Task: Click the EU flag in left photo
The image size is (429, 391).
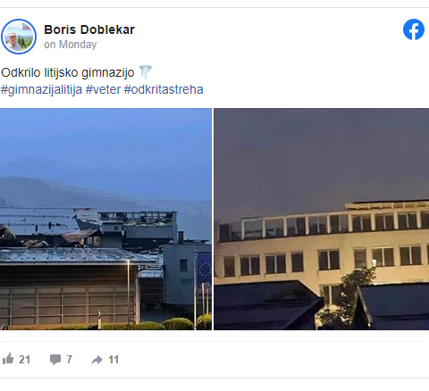Action: [204, 268]
